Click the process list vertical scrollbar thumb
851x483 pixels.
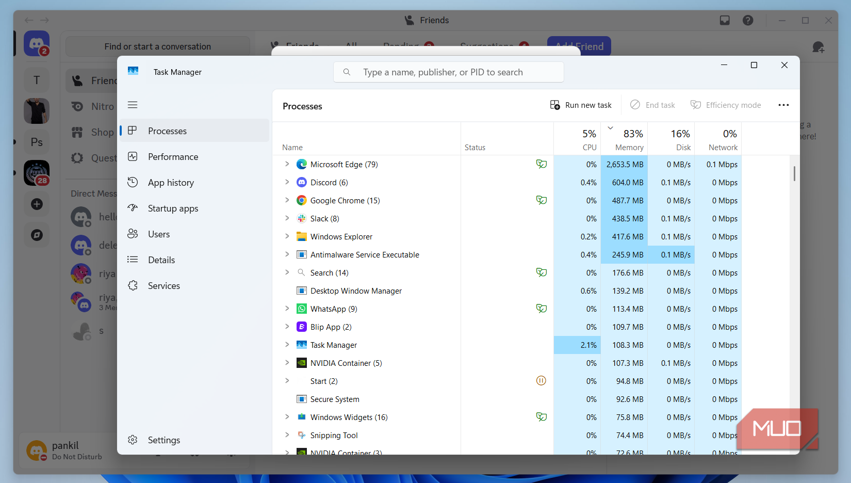pyautogui.click(x=794, y=173)
